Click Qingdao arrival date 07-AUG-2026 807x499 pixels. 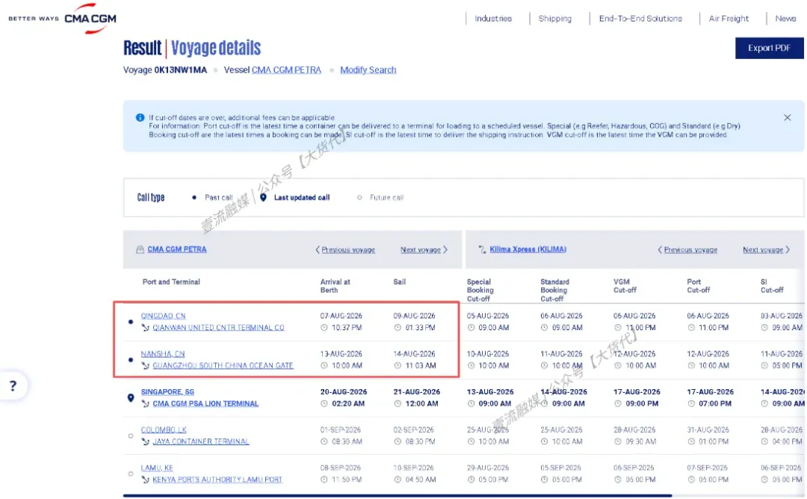pyautogui.click(x=341, y=316)
